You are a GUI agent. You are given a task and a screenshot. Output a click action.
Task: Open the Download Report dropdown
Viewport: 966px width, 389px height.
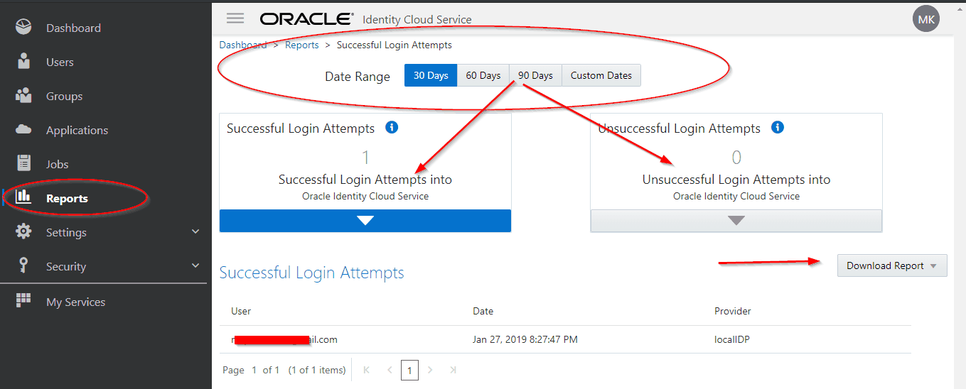(892, 265)
